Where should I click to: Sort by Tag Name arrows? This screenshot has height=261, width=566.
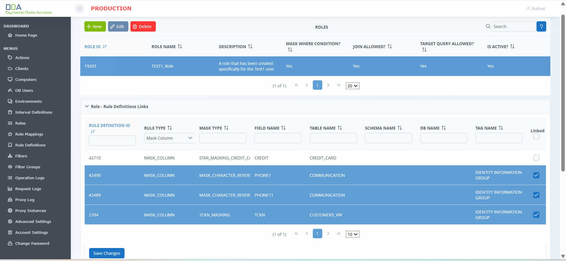[501, 128]
